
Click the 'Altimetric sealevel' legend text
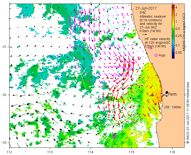point(153,16)
